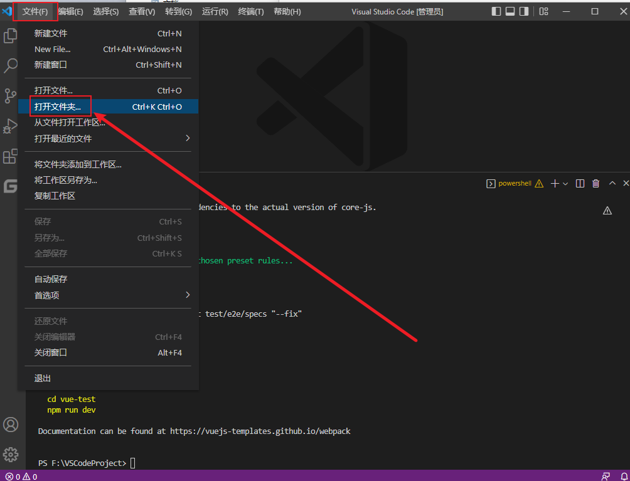
Task: Choose 将工作区另存为... entry
Action: pyautogui.click(x=108, y=180)
